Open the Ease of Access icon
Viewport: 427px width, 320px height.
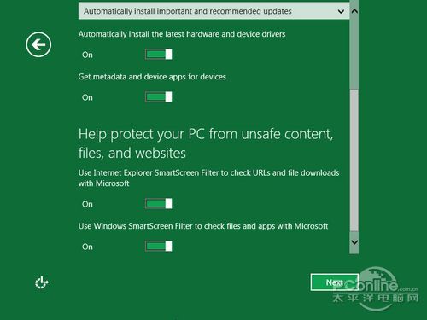pyautogui.click(x=42, y=282)
